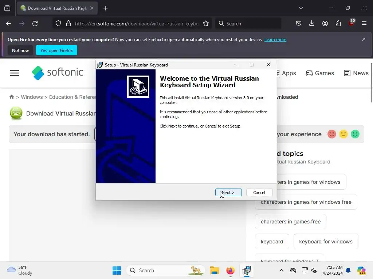This screenshot has width=373, height=279.
Task: Open the Games section on Softonic
Action: click(x=320, y=73)
